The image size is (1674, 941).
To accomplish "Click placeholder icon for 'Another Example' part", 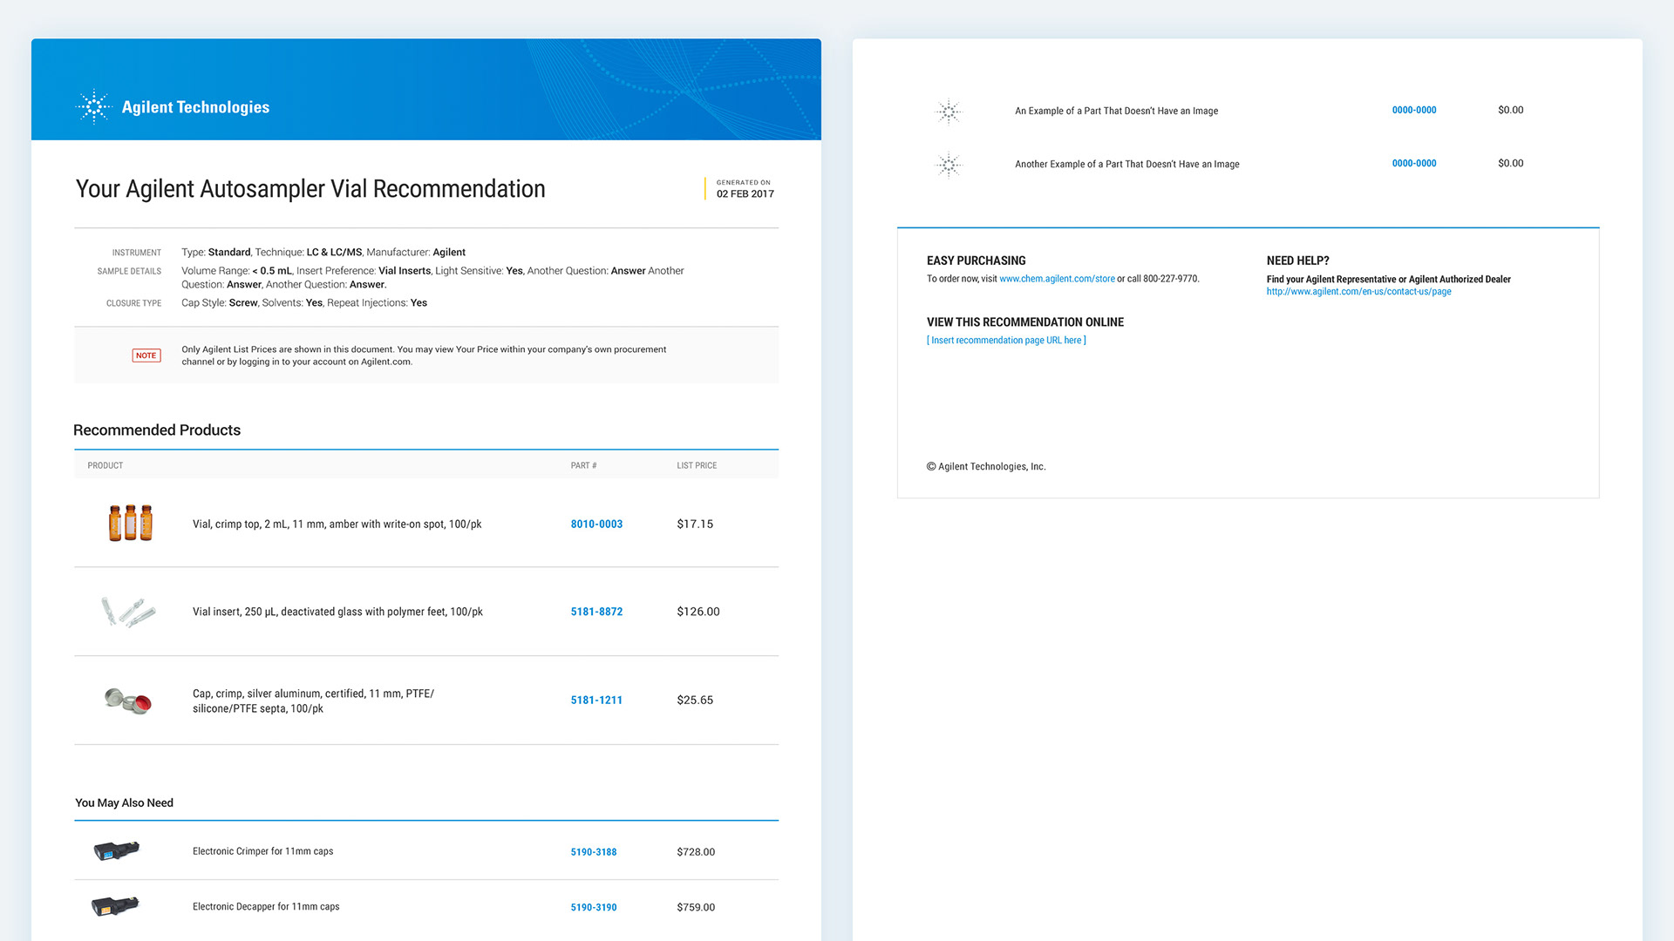I will click(949, 165).
